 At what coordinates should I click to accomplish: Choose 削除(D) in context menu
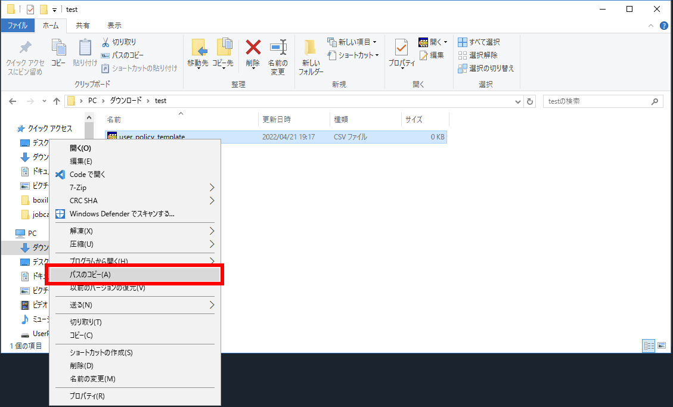point(135,366)
